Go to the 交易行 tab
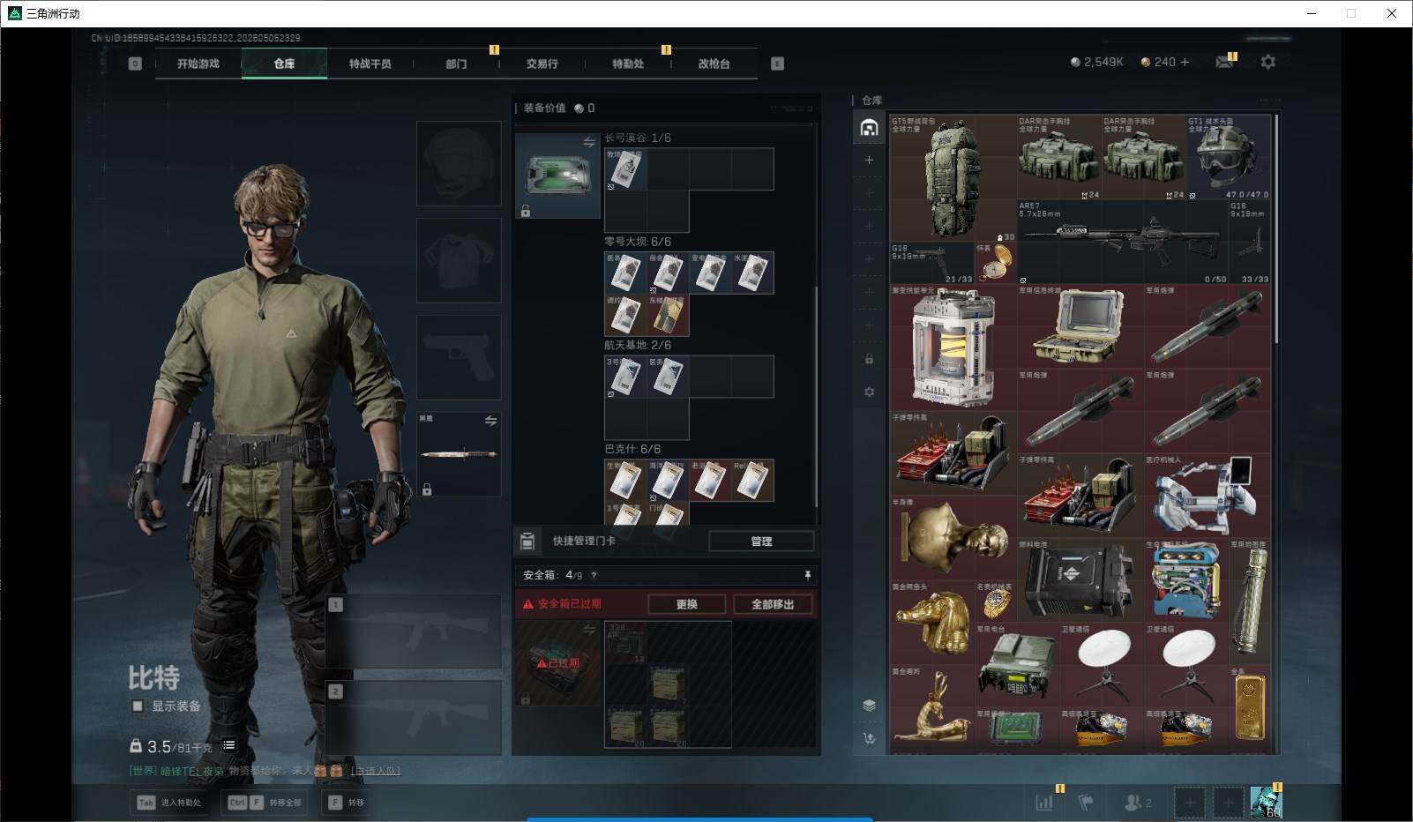Viewport: 1413px width, 822px height. 542,64
